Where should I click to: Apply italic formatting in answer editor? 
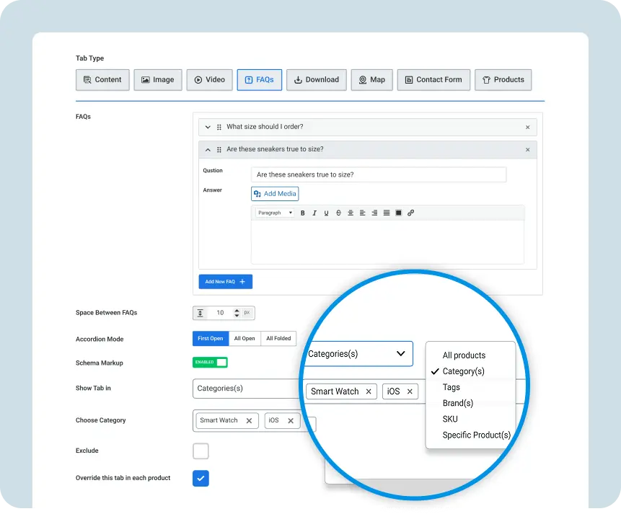tap(314, 213)
